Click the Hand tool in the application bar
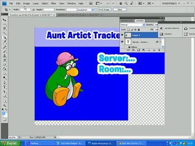This screenshot has height=146, width=195. [x=121, y=3]
